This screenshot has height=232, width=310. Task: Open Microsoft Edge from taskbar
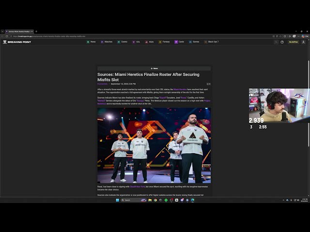coord(193,200)
